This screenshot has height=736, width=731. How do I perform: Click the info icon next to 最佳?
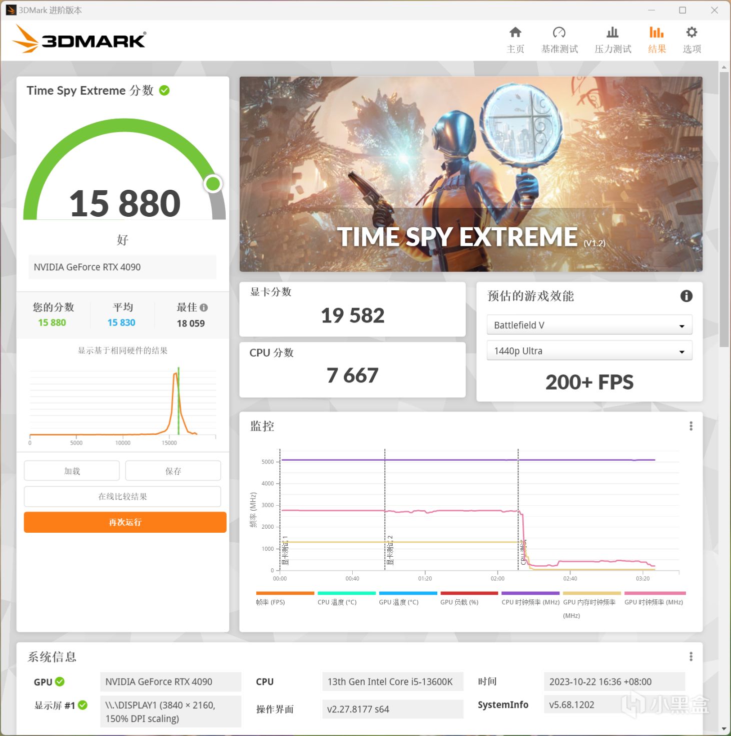point(204,307)
